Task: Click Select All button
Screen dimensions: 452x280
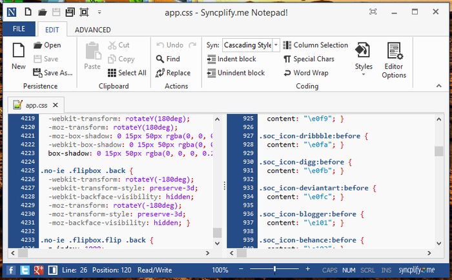Action: (127, 73)
